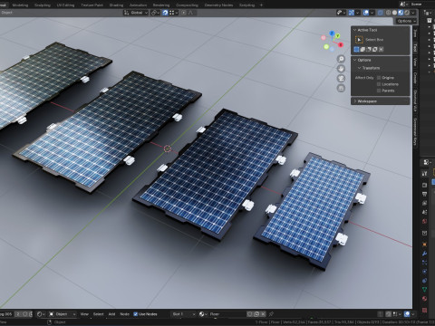
Task: Select solid viewport shading
Action: (394, 13)
